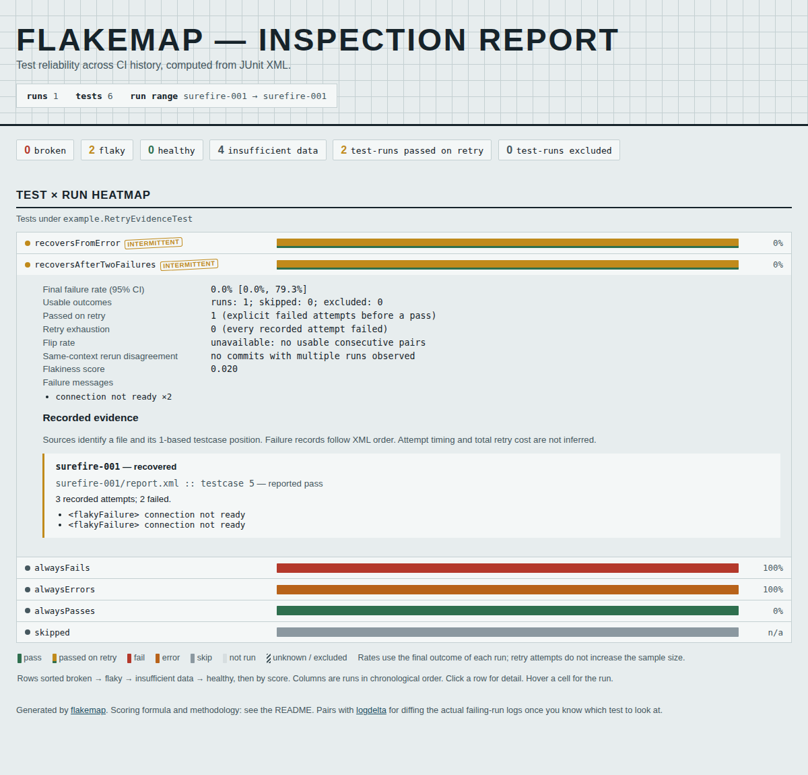Image resolution: width=808 pixels, height=775 pixels.
Task: Click the red 'fail' legend swatch
Action: (129, 658)
